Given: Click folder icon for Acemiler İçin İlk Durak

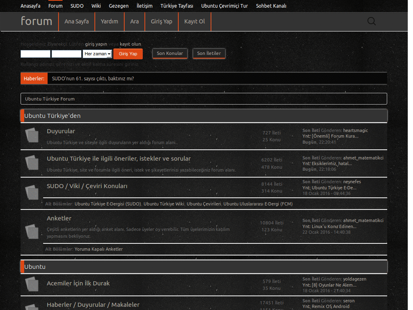Looking at the screenshot, I should [32, 284].
